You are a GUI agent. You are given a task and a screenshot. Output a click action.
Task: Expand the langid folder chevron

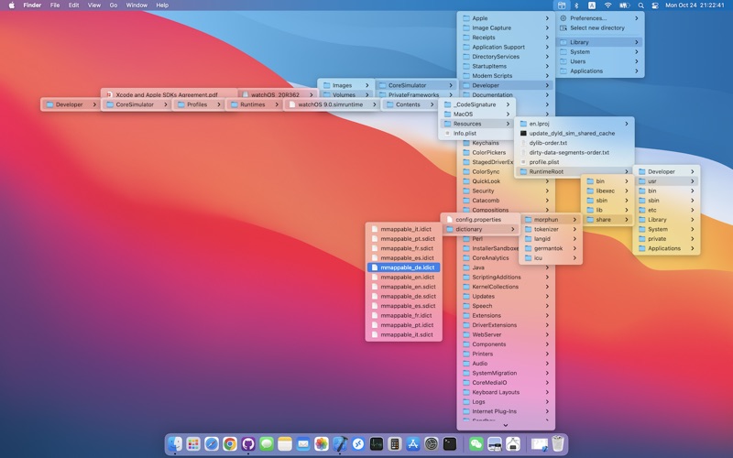(x=574, y=239)
